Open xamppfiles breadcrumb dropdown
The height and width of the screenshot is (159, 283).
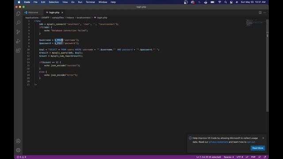[x=58, y=18]
